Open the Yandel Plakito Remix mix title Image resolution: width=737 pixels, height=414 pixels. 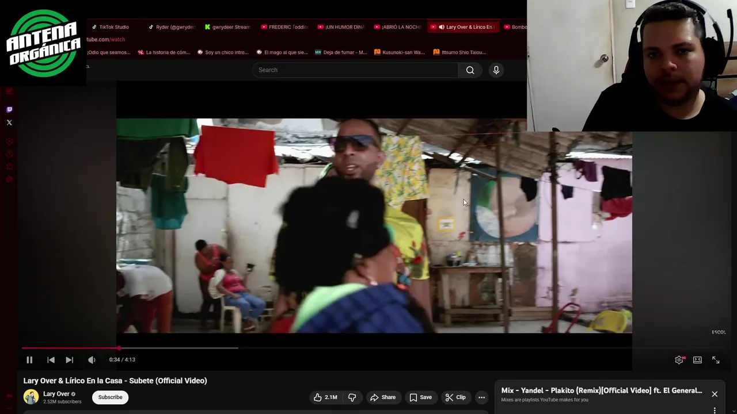pyautogui.click(x=602, y=390)
